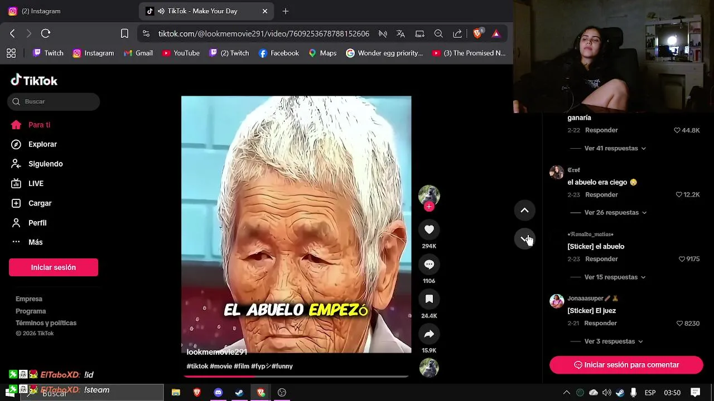Like the '[Sticker] el abuelo' comment
714x401 pixels.
pos(682,259)
